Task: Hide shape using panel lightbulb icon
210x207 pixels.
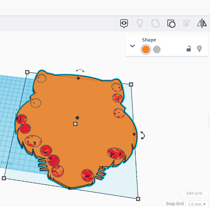Action: tap(199, 49)
